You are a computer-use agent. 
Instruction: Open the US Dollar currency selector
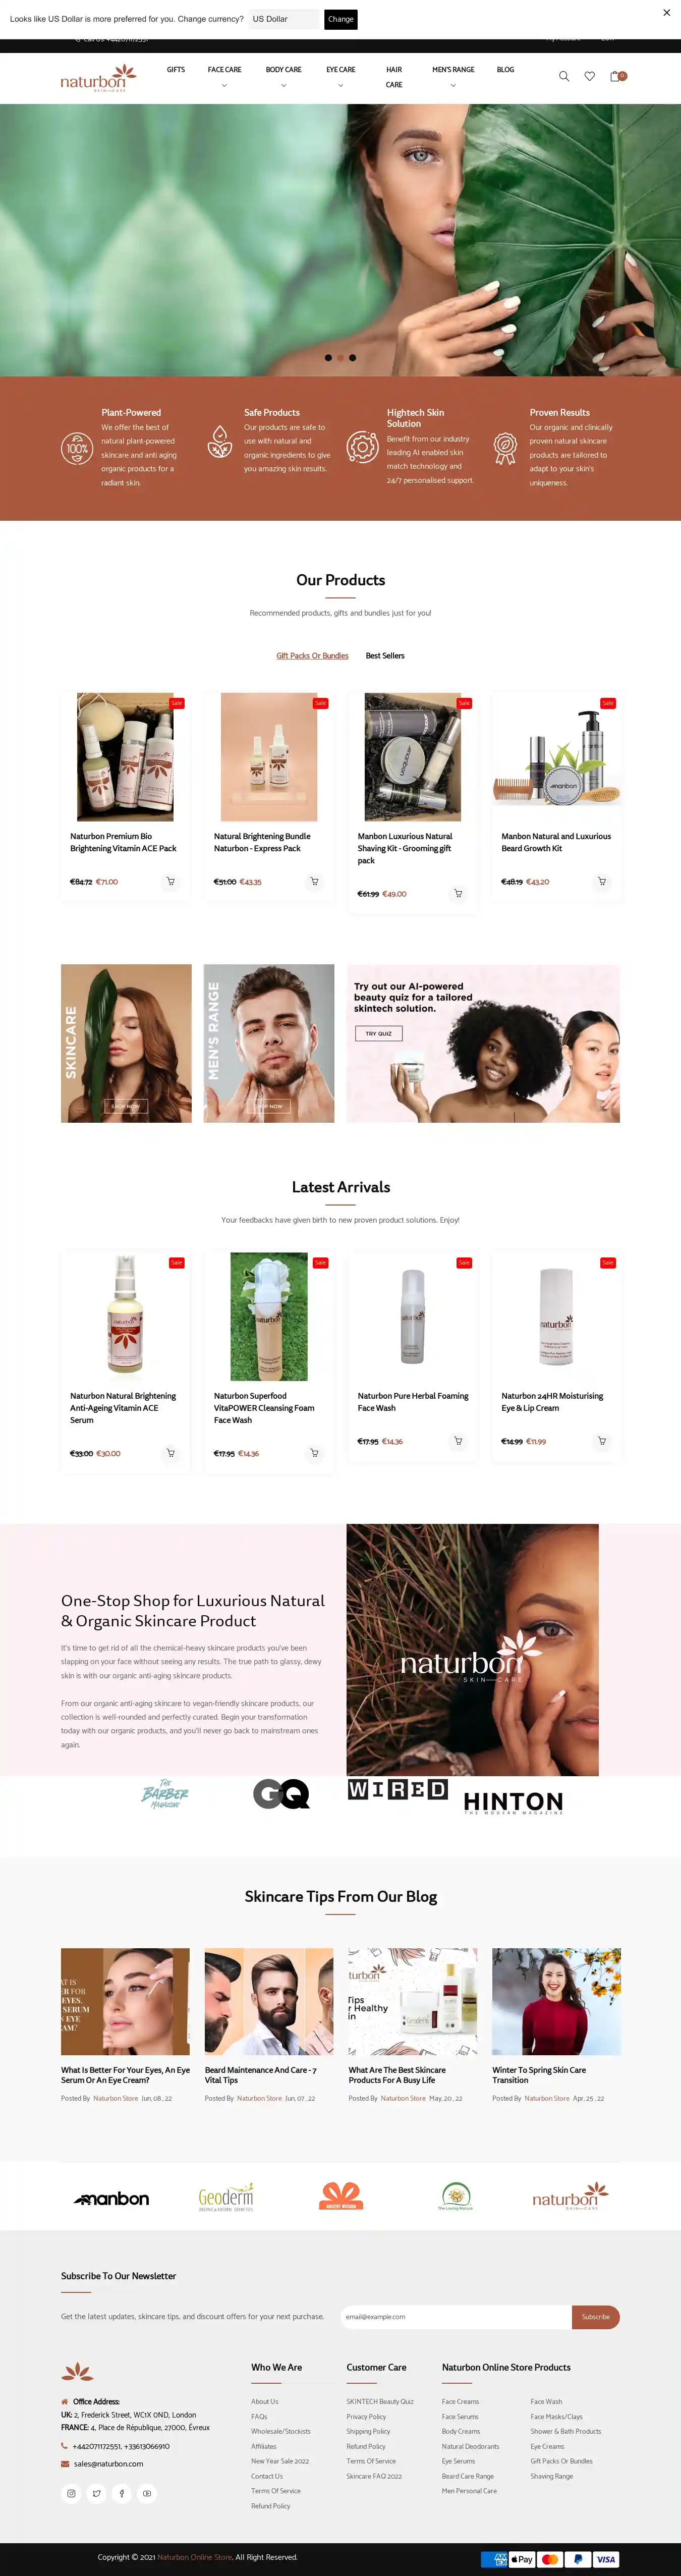[284, 19]
